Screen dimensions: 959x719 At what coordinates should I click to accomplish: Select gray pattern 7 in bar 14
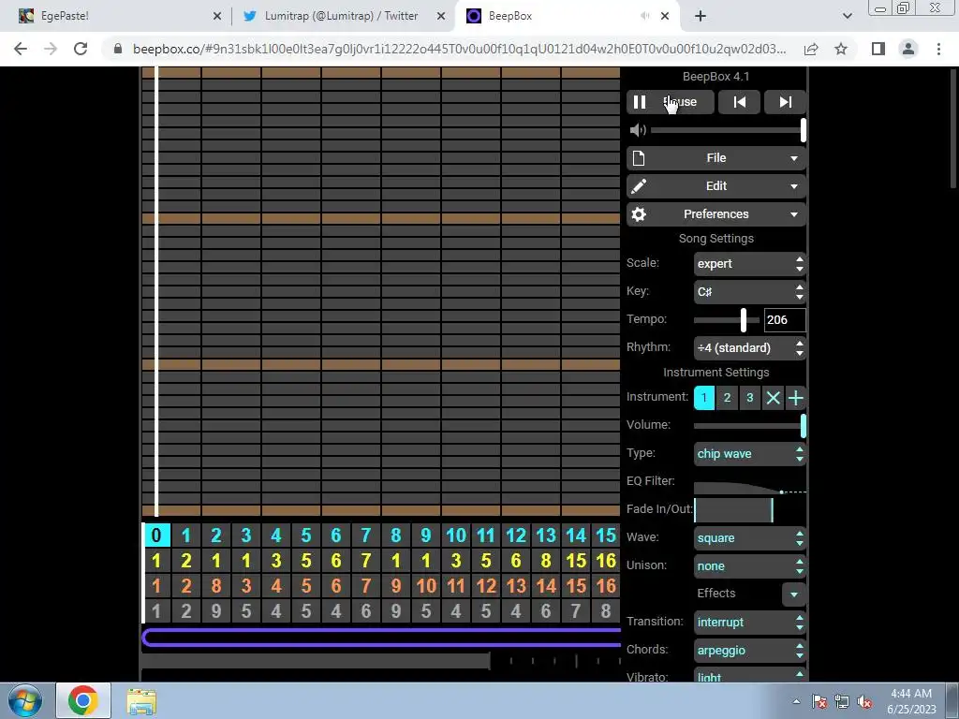pos(576,610)
